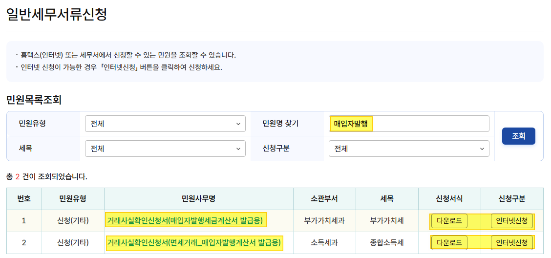Click the blue 조회 search button
551x258 pixels.
point(518,136)
